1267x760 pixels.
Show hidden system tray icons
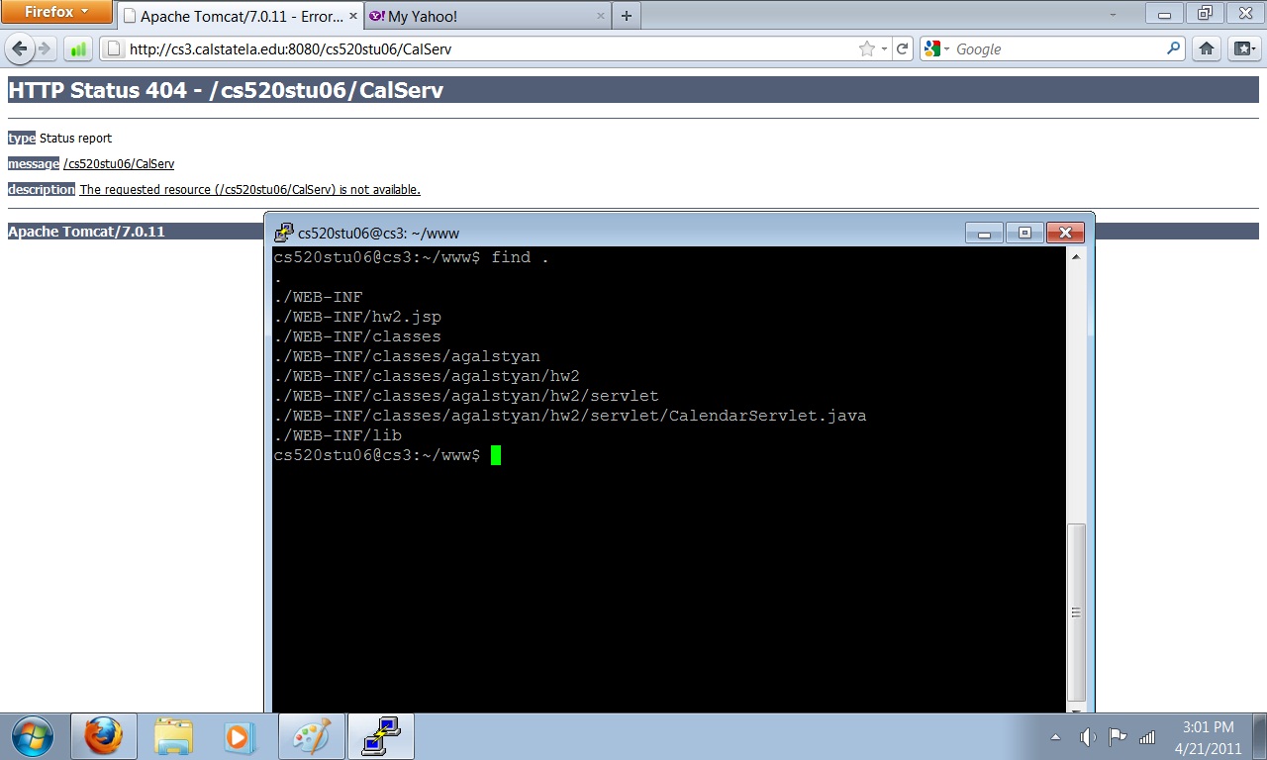click(x=1055, y=737)
